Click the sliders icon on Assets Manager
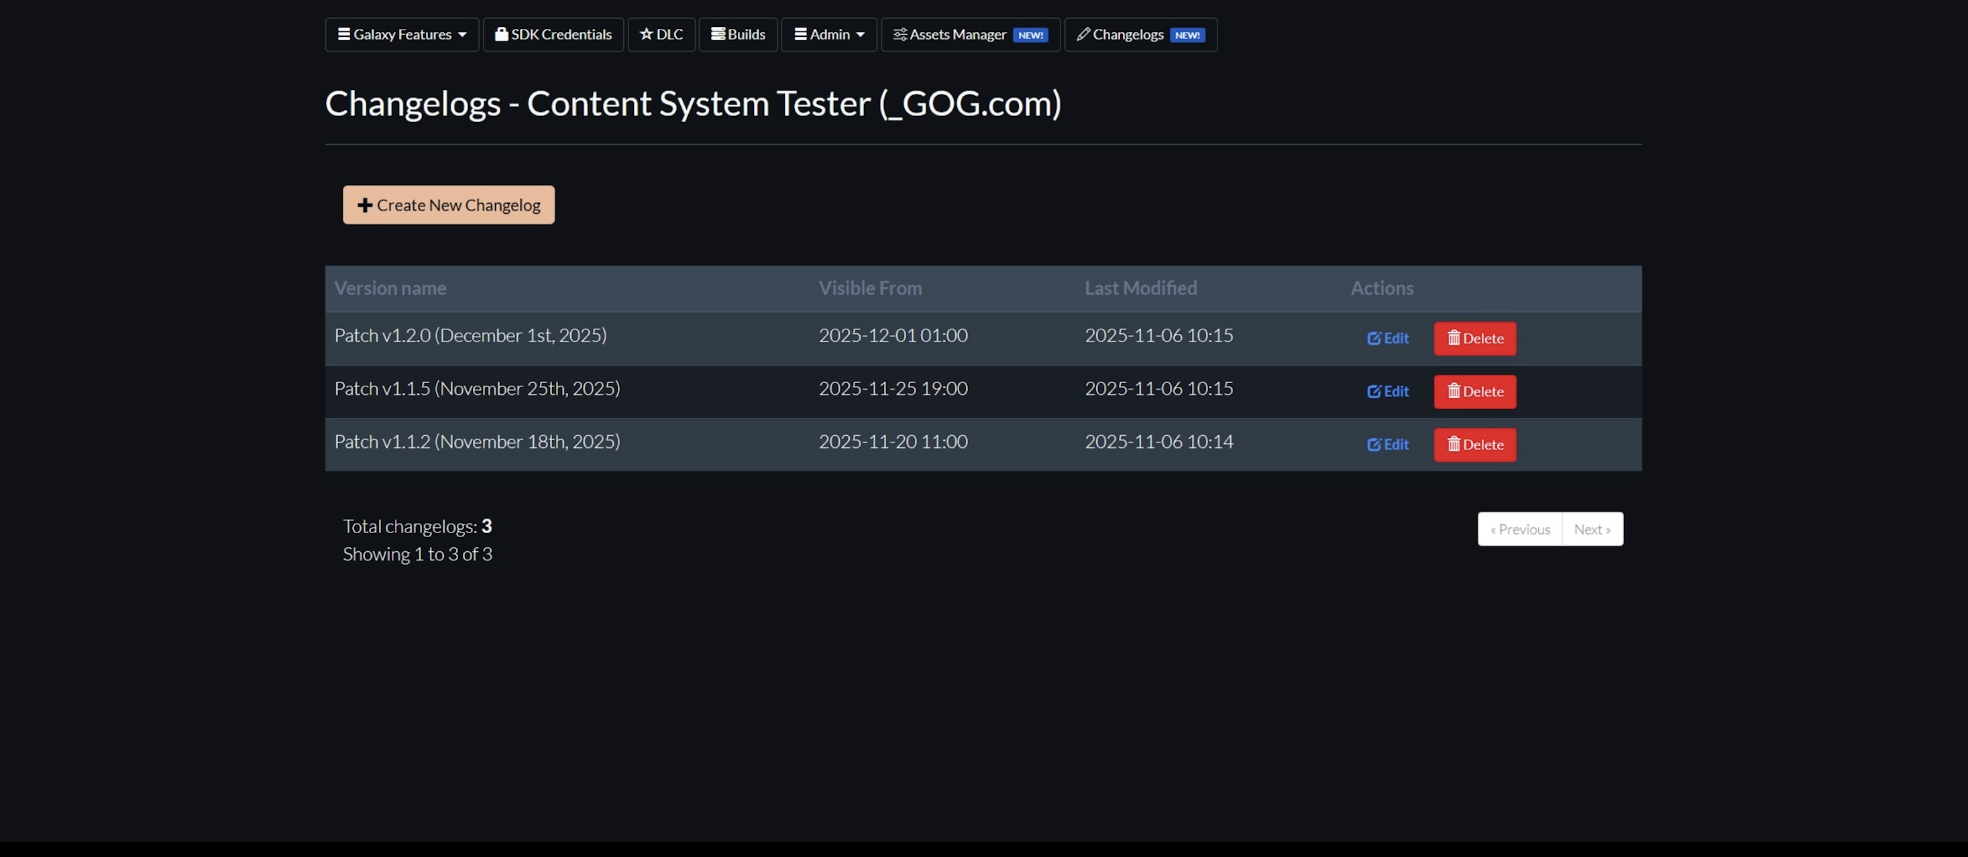 [x=899, y=34]
